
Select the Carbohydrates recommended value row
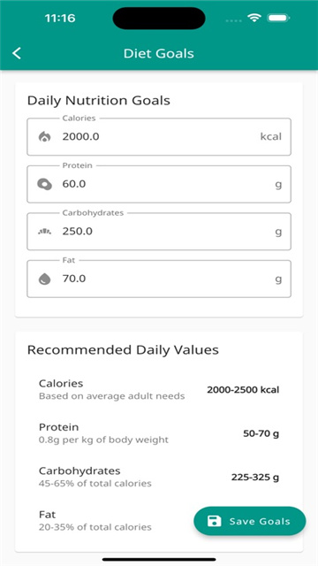(159, 477)
